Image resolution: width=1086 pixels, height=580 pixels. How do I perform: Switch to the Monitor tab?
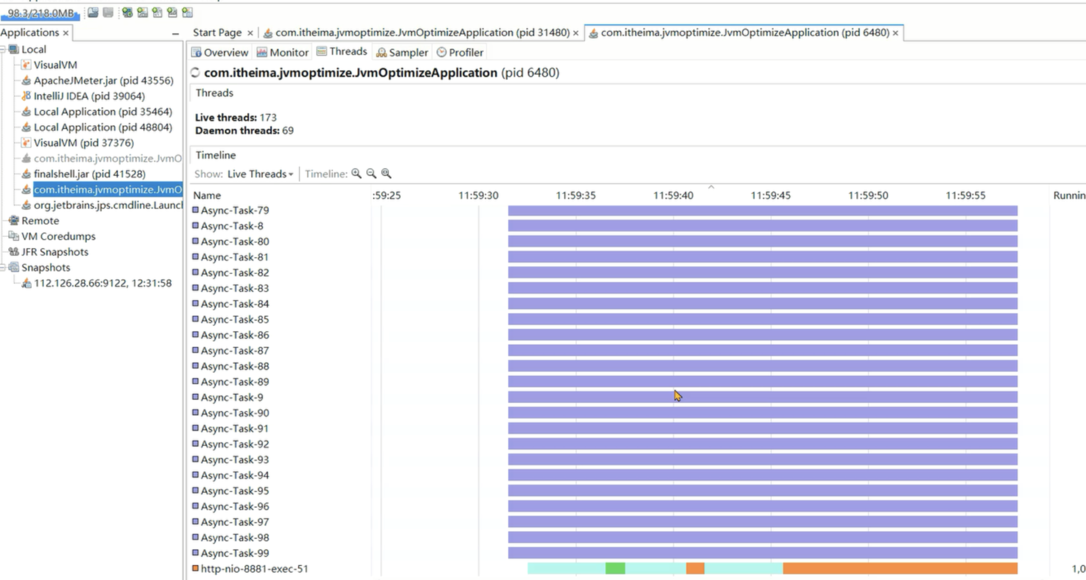pyautogui.click(x=283, y=52)
